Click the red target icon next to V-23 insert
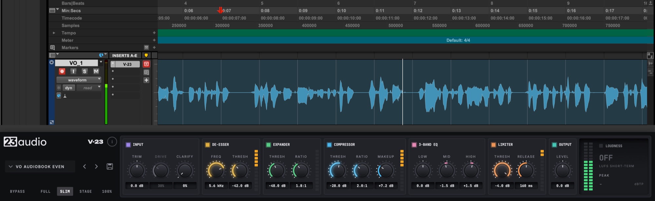The image size is (655, 201). click(146, 64)
